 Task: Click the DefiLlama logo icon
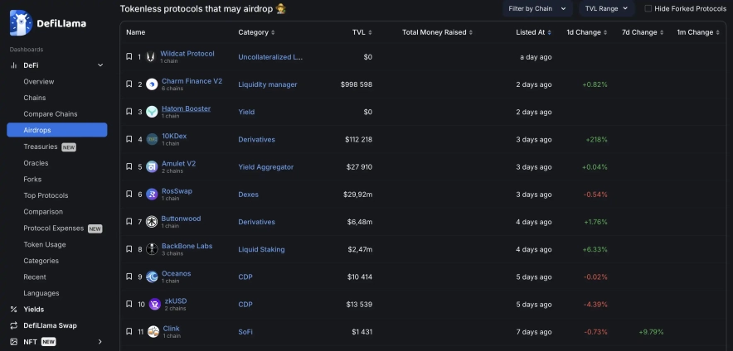pyautogui.click(x=21, y=23)
